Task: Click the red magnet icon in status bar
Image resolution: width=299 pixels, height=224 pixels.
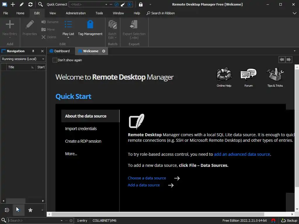Action: click(273, 220)
